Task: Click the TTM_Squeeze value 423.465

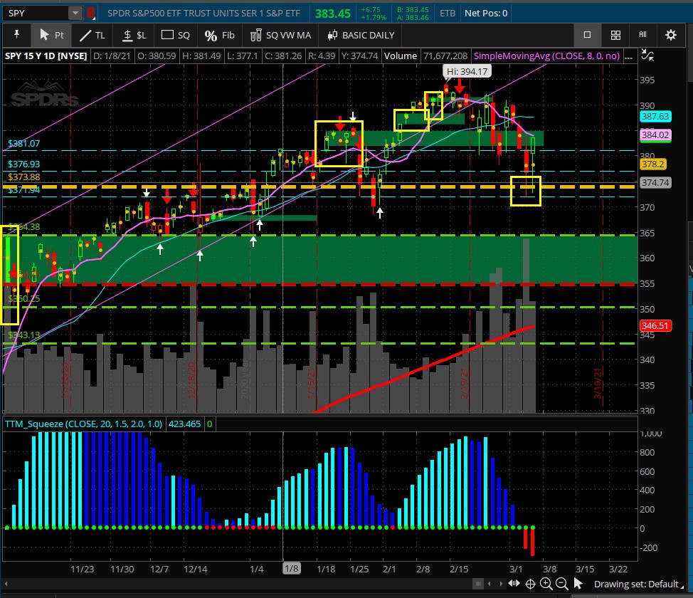Action: [x=184, y=424]
